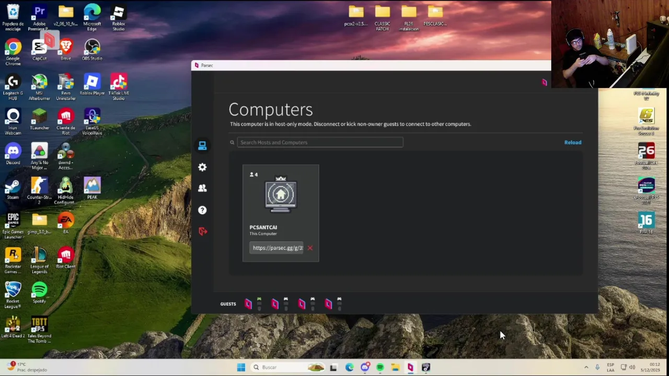Remove share link with the red X
The width and height of the screenshot is (669, 376).
[x=310, y=248]
